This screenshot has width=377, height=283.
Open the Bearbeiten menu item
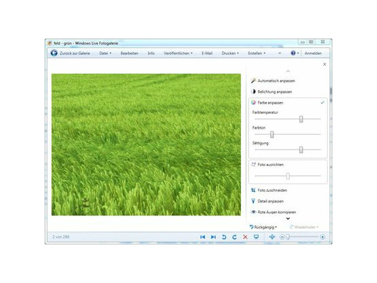pos(129,53)
